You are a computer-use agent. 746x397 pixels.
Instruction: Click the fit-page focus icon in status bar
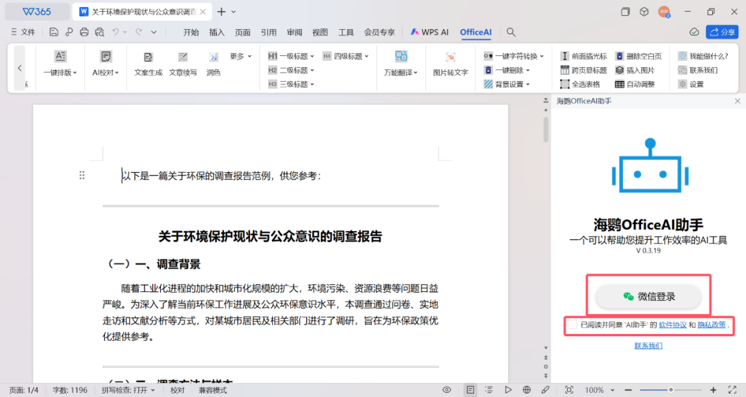(x=569, y=390)
